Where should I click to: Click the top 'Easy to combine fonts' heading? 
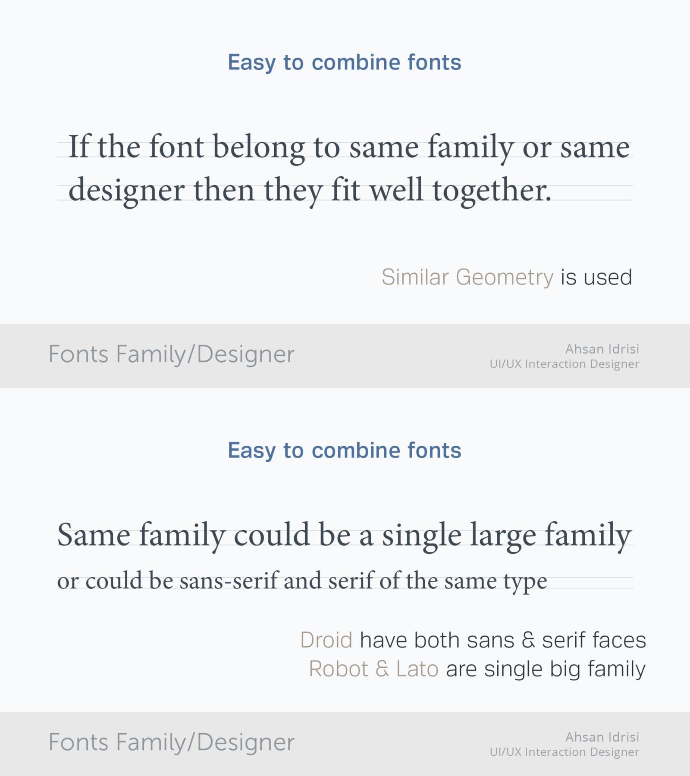345,63
